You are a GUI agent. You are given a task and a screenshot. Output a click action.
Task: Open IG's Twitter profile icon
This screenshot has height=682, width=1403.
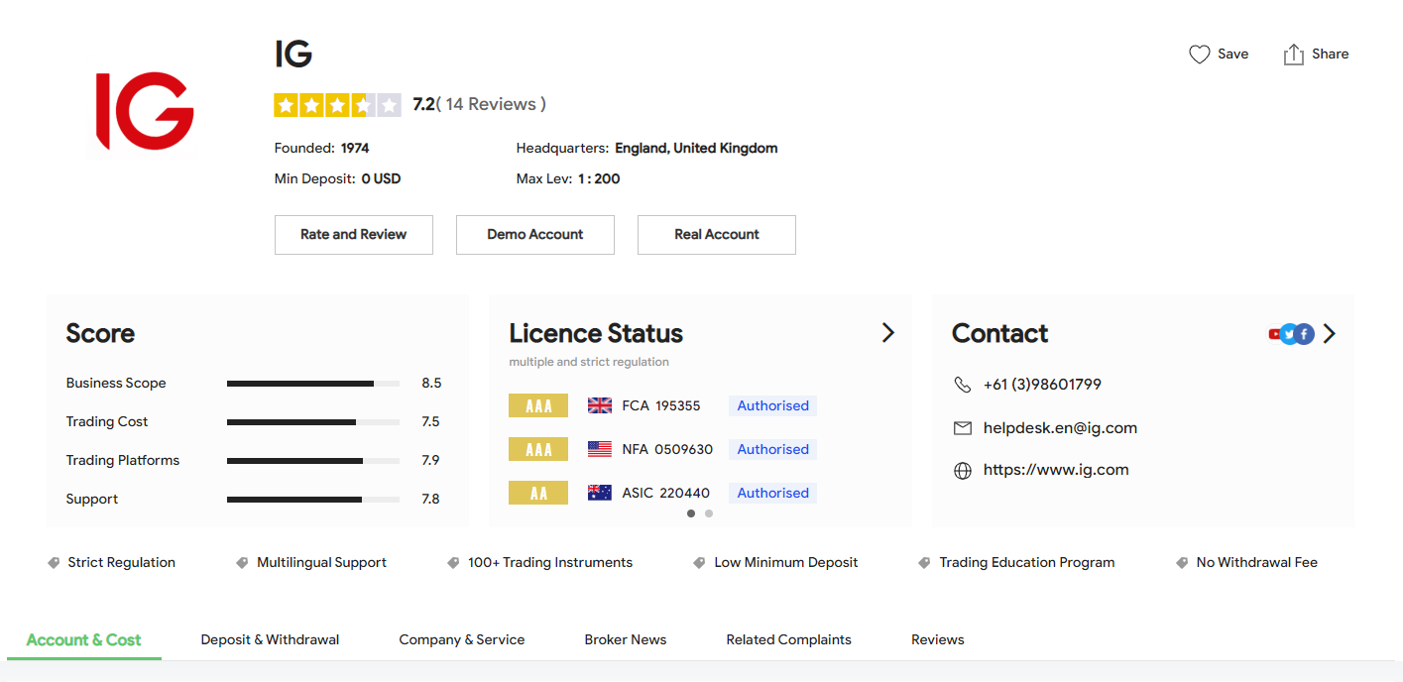pyautogui.click(x=1289, y=334)
